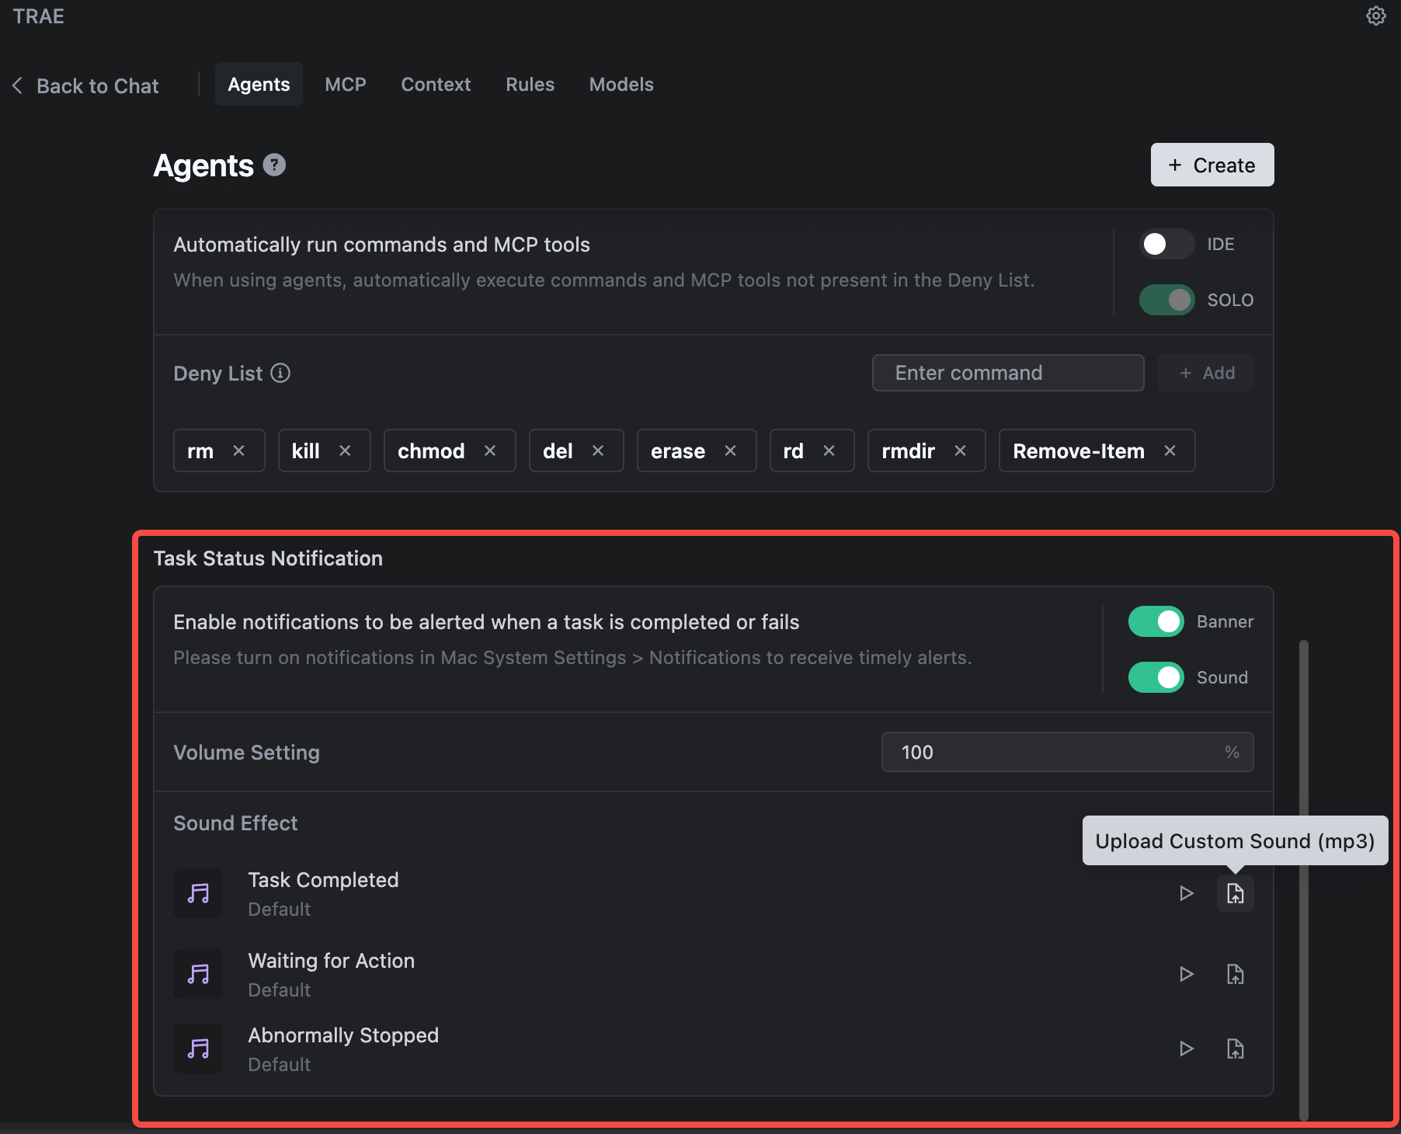This screenshot has height=1134, width=1401.
Task: Click the Enter command input field
Action: pos(1007,373)
